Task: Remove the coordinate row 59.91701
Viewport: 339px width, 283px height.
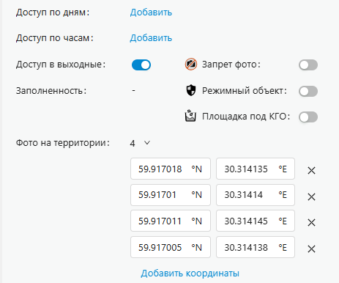Action: [311, 196]
